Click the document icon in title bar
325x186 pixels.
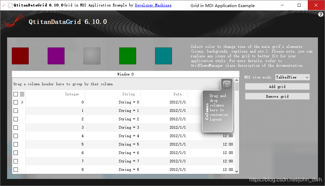coord(10,5)
